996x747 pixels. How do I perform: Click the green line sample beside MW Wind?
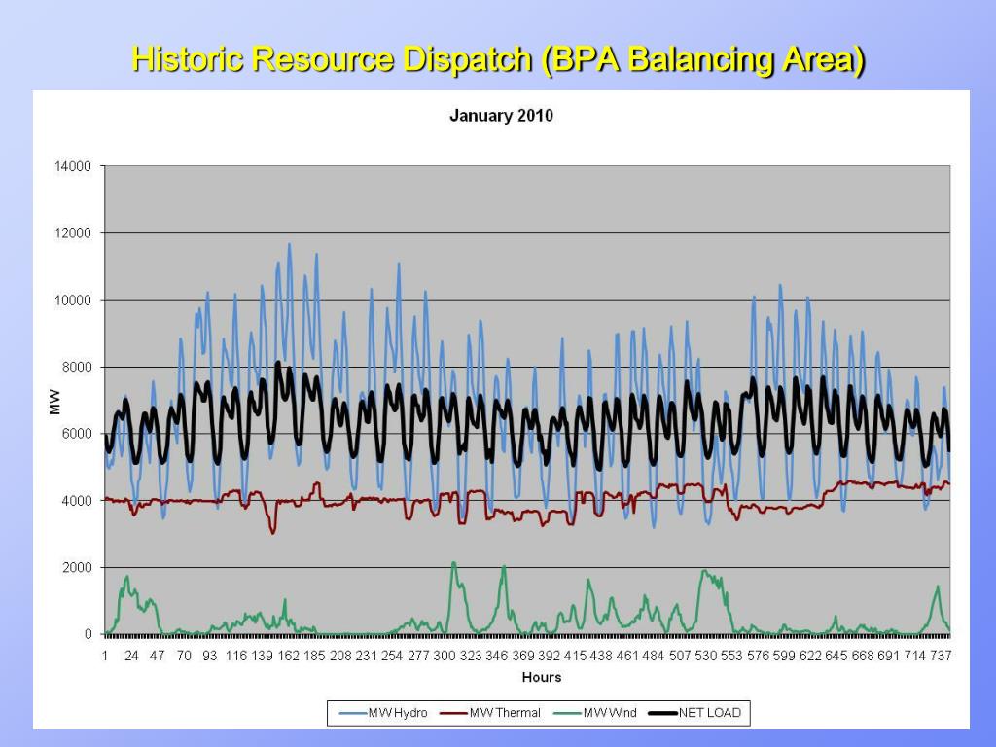coord(568,713)
